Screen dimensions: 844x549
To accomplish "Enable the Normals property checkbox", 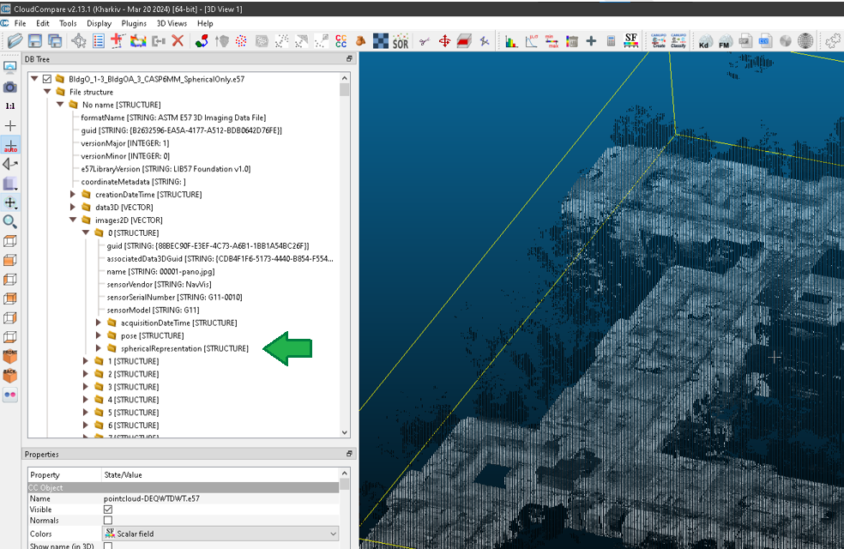I will [x=108, y=521].
